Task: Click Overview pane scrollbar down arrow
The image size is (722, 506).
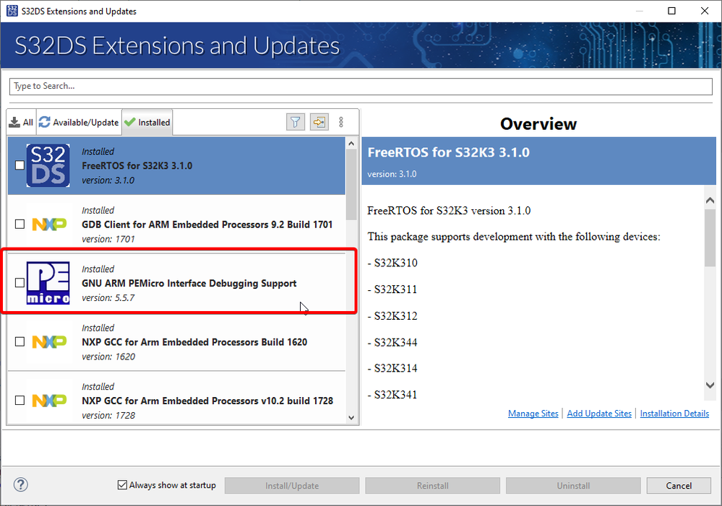Action: tap(710, 385)
